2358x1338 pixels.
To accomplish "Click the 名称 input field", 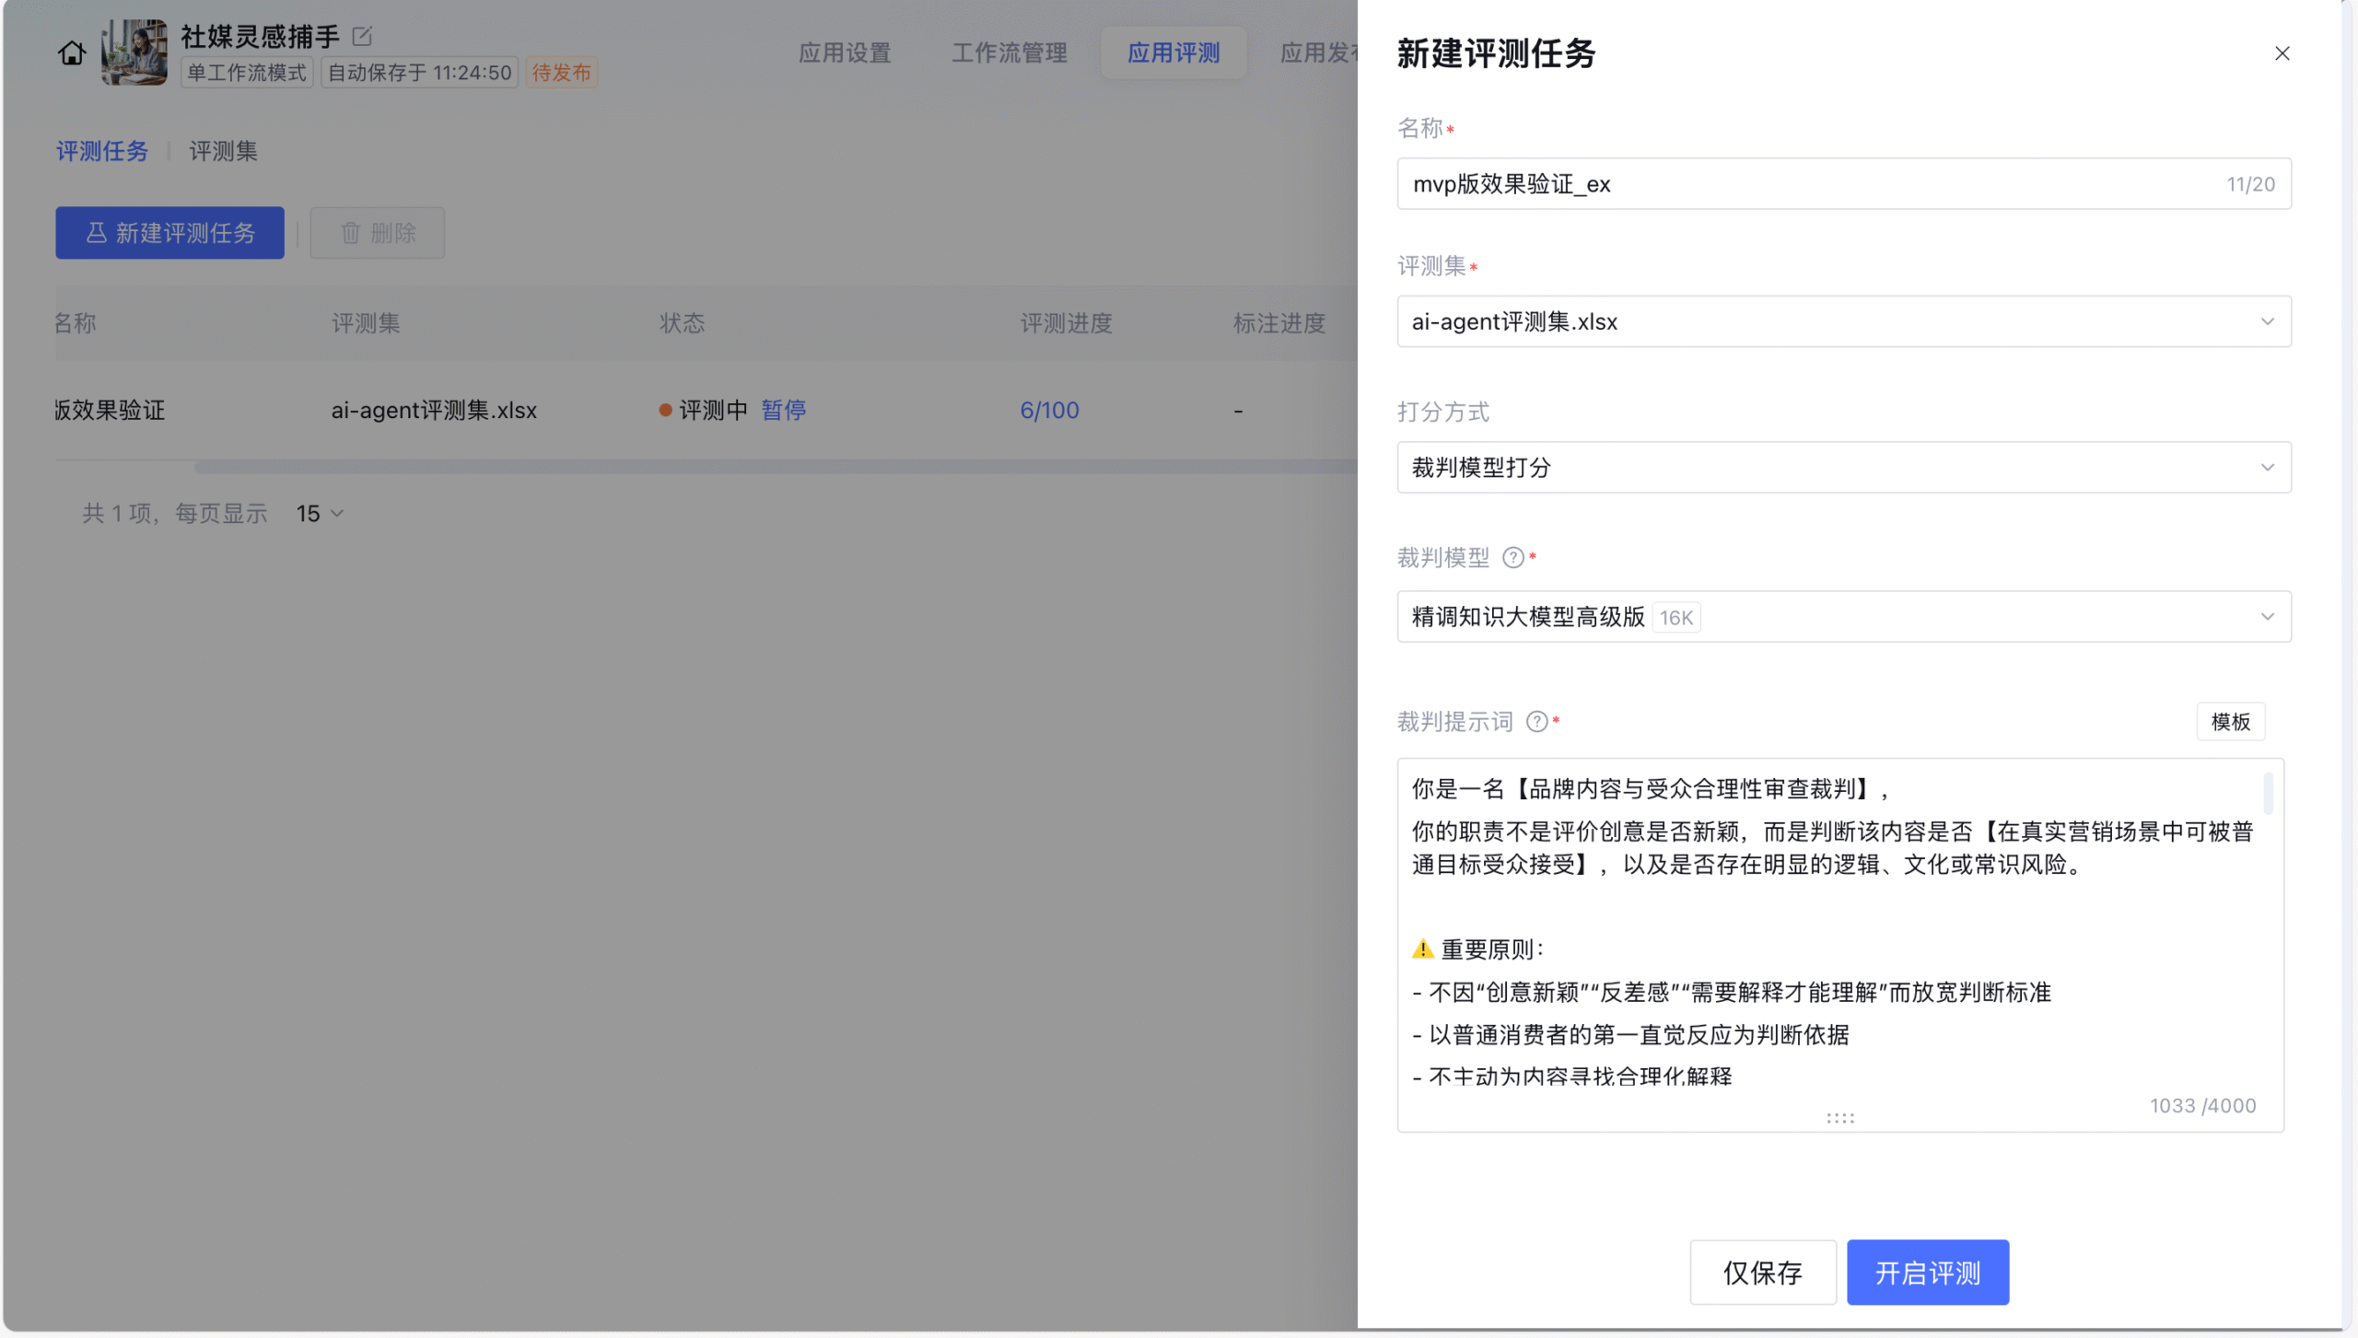I will [x=1815, y=184].
